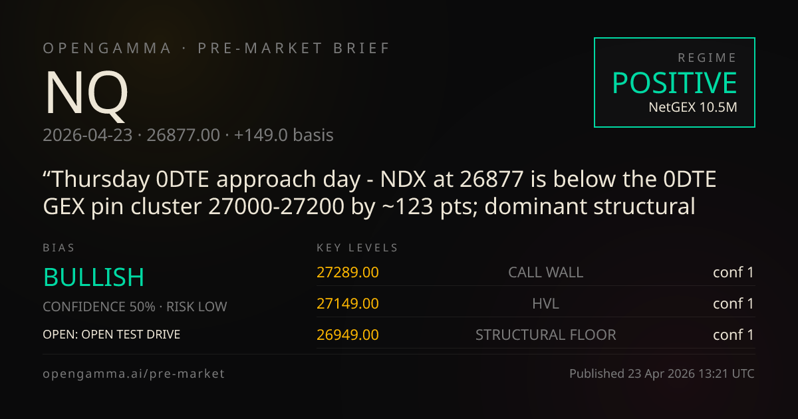
Task: Select the NQ ticker title
Action: [x=86, y=93]
